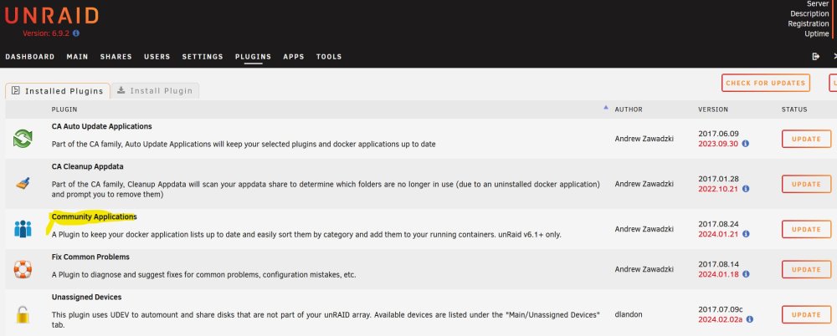The height and width of the screenshot is (336, 837).
Task: Click the CA Cleanup Appdata title
Action: 88,166
